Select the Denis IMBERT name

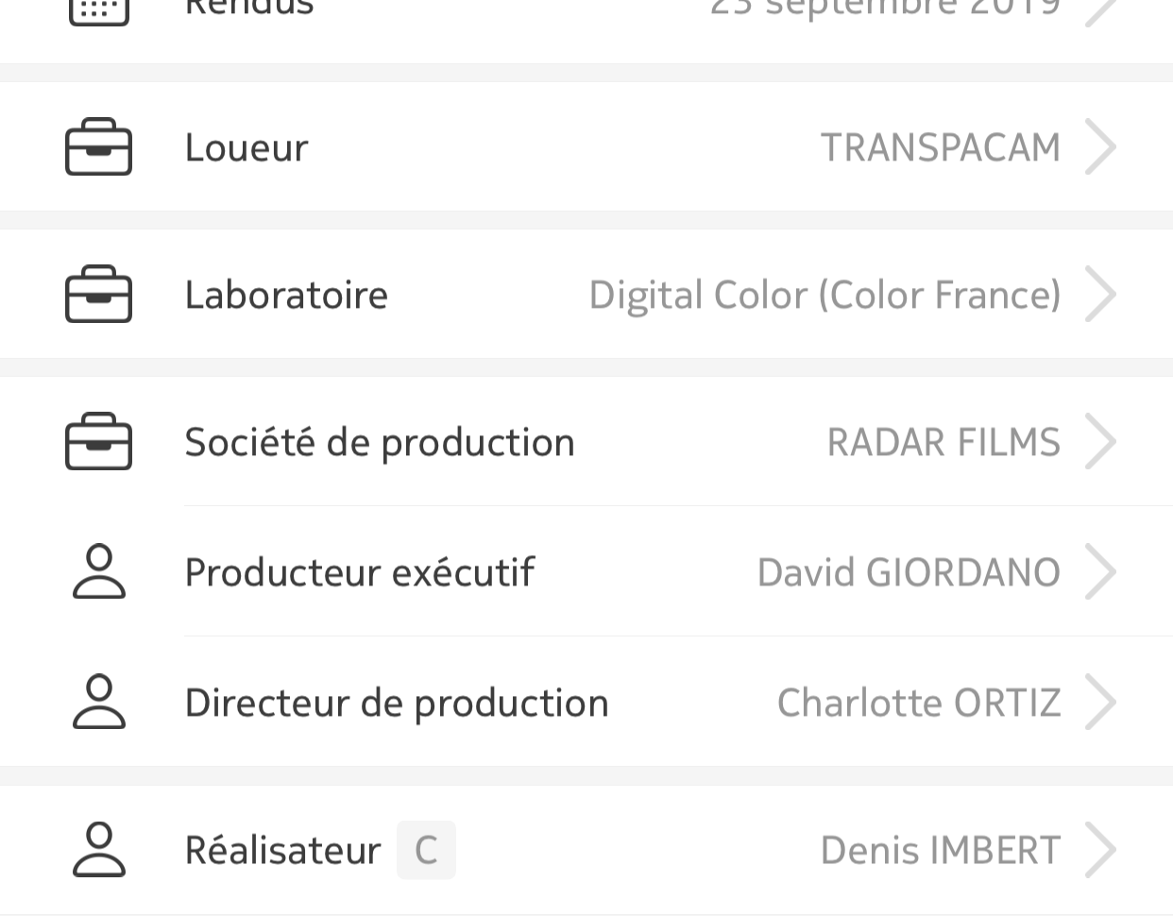[941, 851]
